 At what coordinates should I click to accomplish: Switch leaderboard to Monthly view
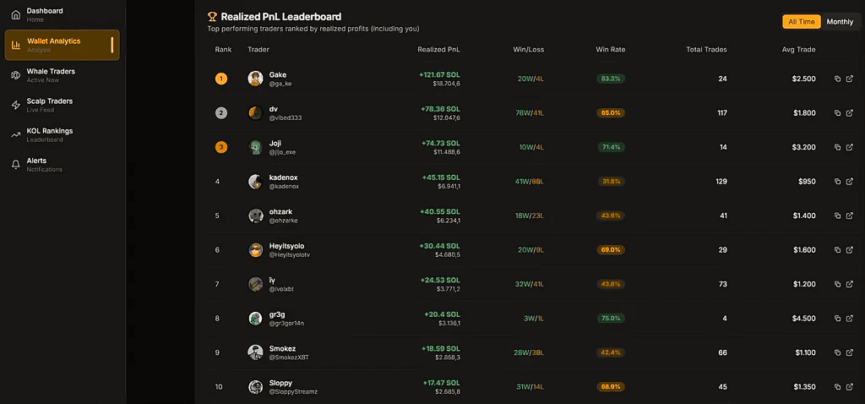point(840,22)
